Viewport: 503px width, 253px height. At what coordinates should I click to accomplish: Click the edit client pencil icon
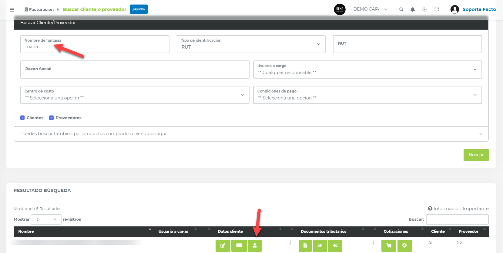223,245
